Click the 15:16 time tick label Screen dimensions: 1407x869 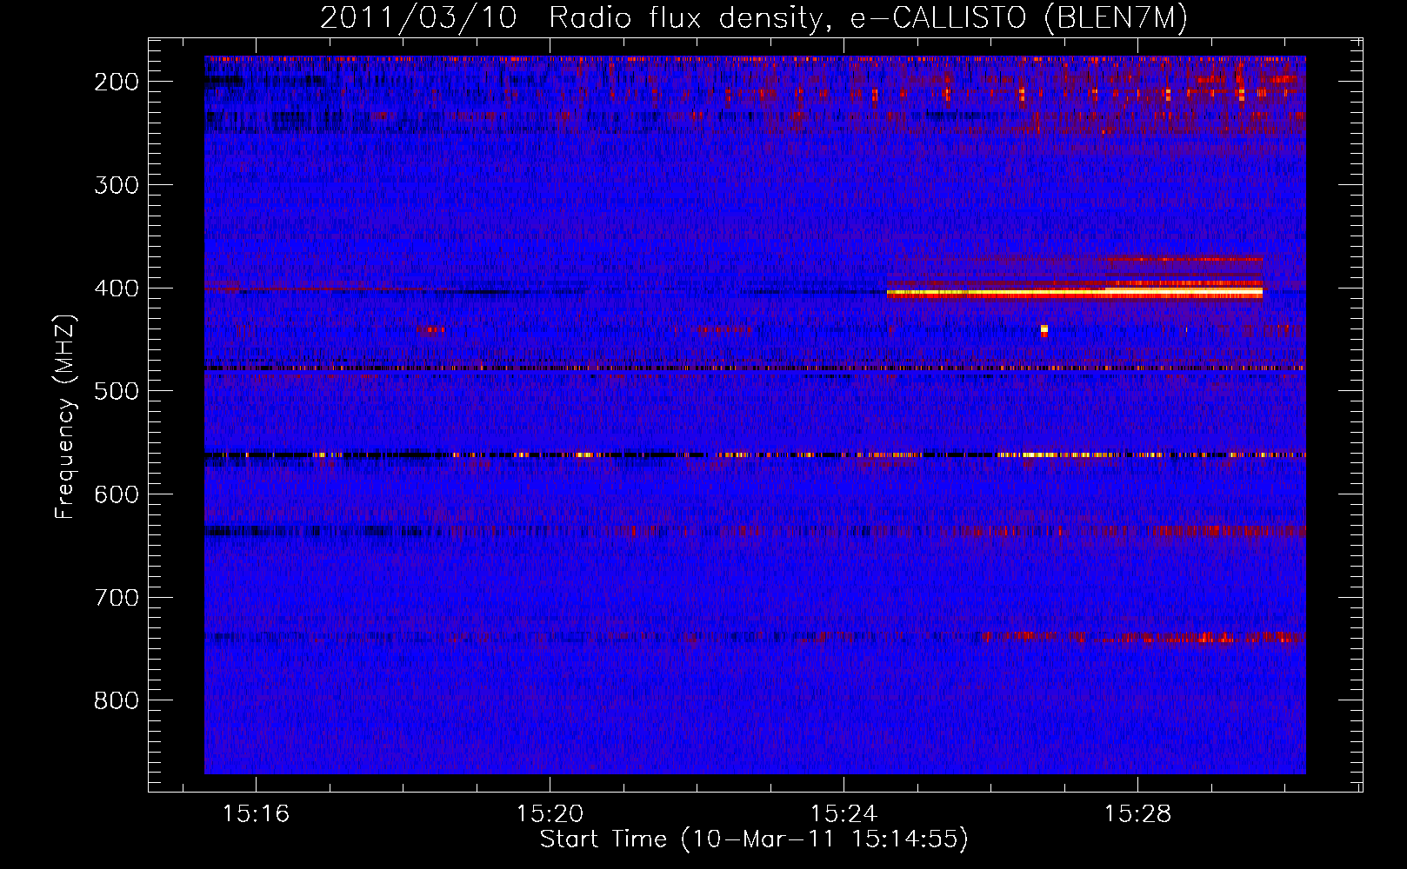pyautogui.click(x=256, y=814)
